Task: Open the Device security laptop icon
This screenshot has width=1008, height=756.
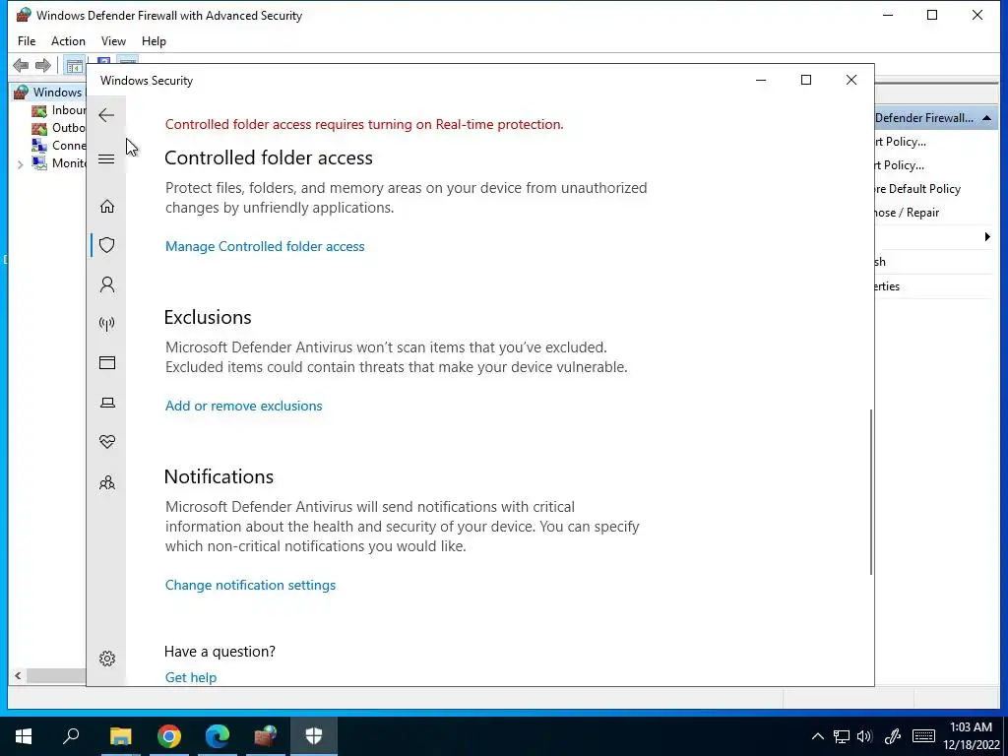Action: (x=106, y=403)
